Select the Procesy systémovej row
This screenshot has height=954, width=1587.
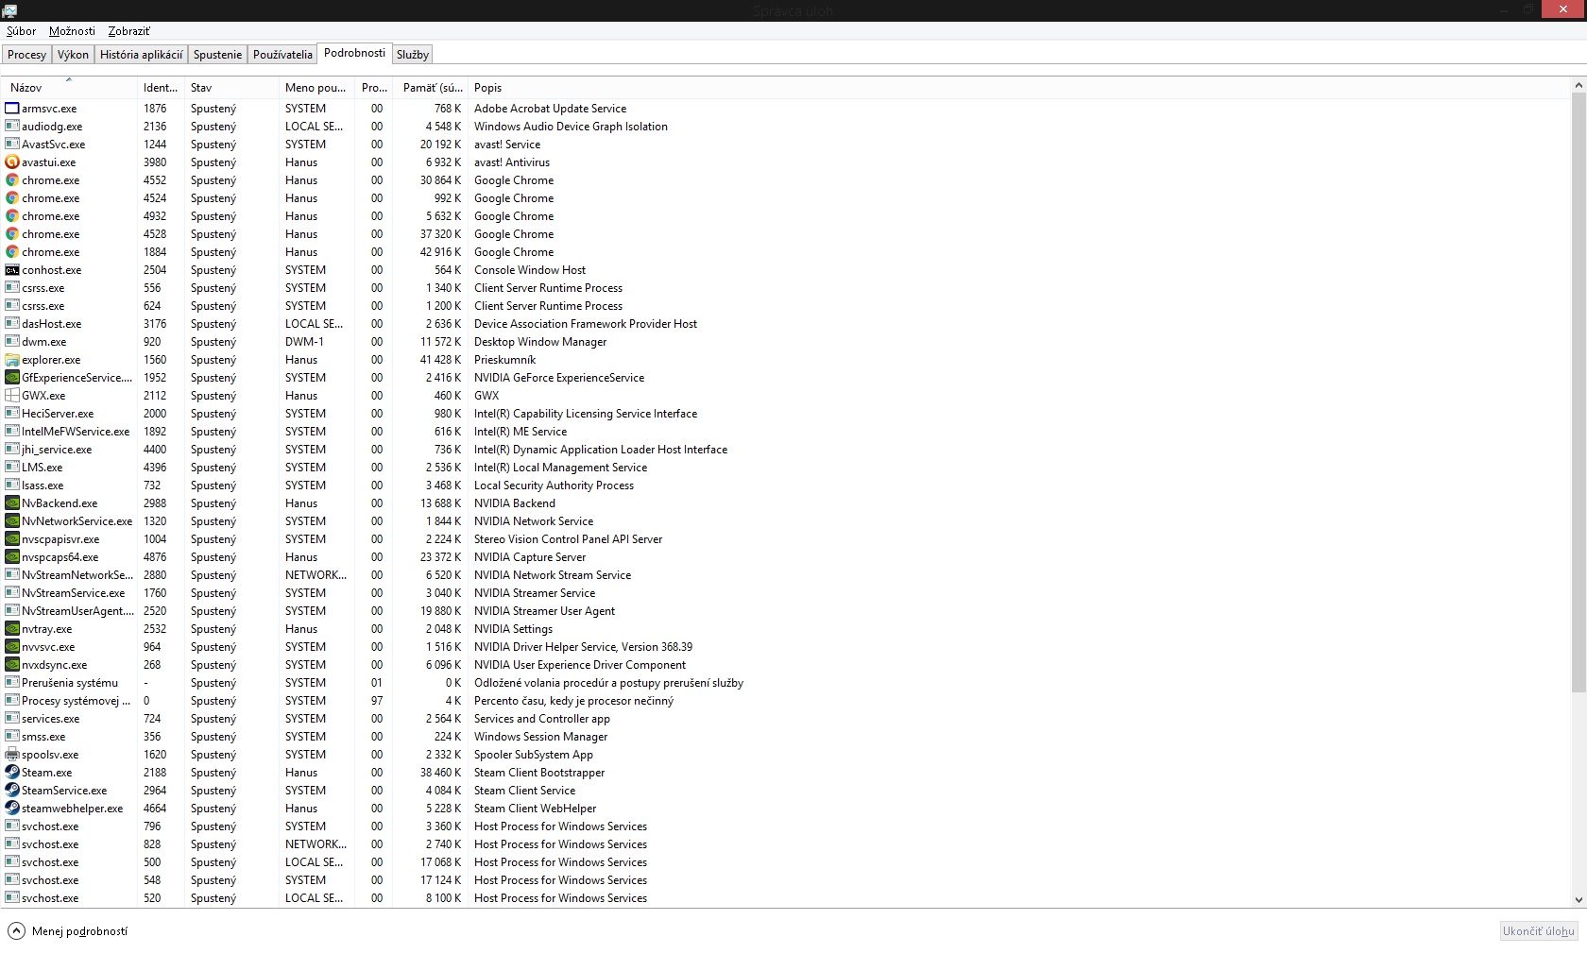[x=784, y=701]
